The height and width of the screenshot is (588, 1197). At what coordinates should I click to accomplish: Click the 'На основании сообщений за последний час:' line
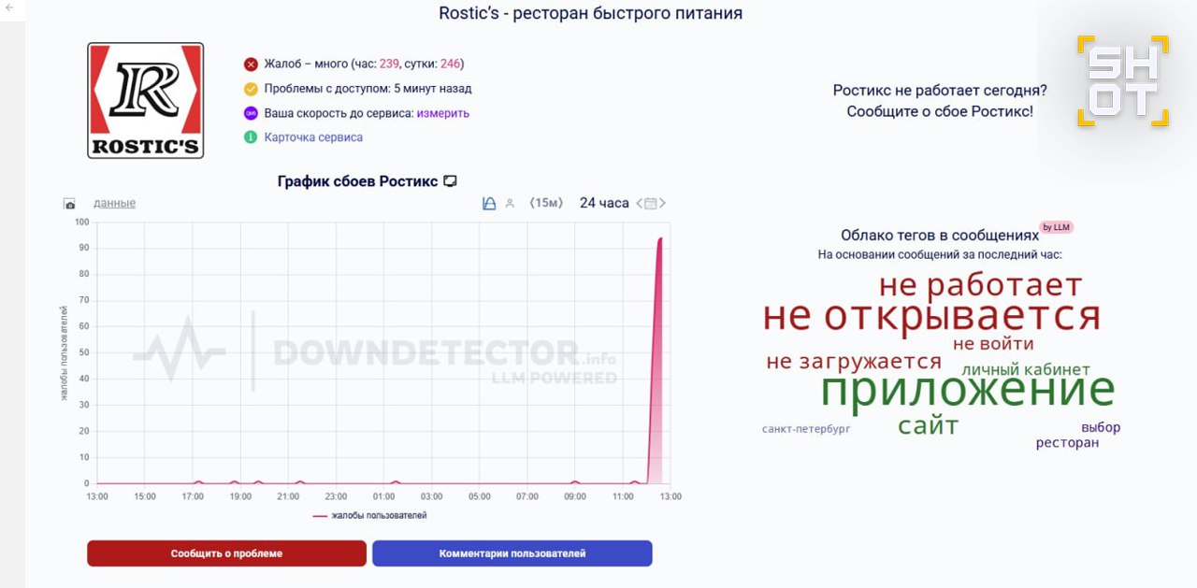[940, 254]
